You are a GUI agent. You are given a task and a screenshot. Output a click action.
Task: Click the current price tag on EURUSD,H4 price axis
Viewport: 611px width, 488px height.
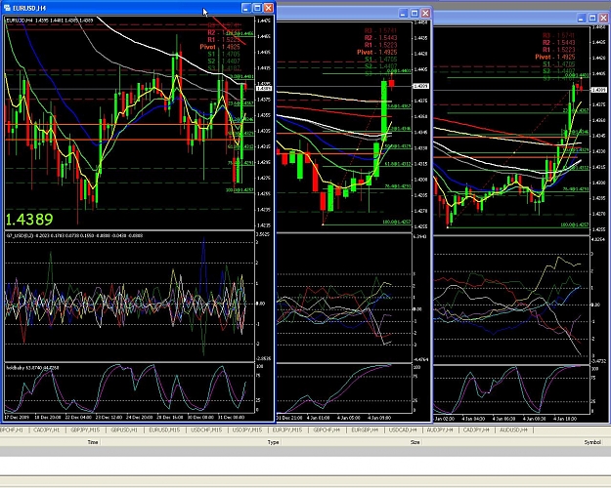[264, 89]
